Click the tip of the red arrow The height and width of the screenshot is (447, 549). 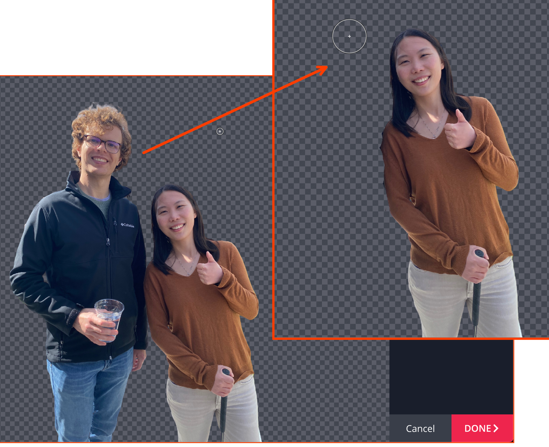(326, 67)
